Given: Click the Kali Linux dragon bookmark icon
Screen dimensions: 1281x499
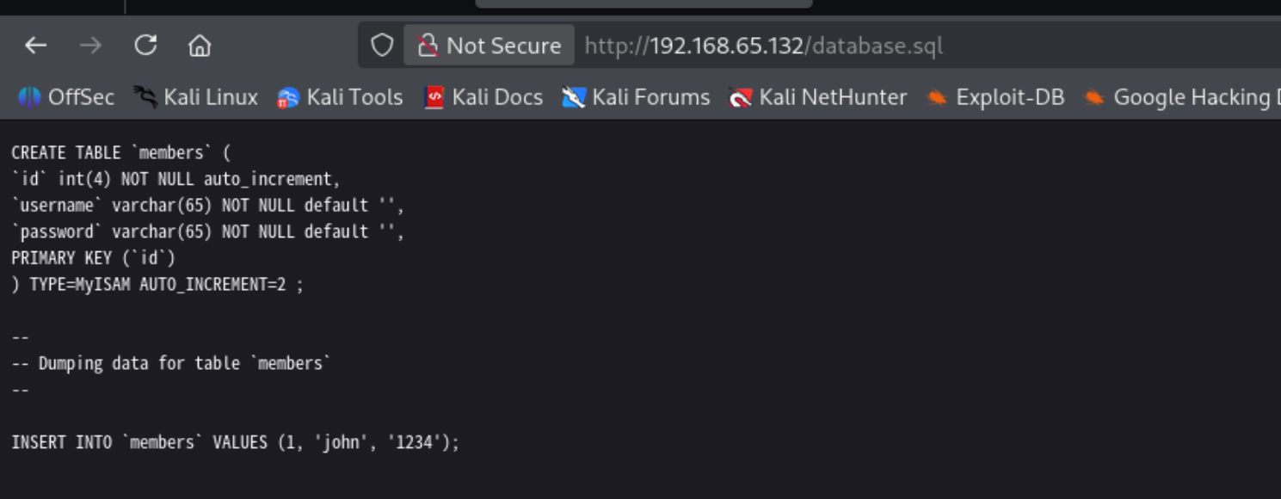Looking at the screenshot, I should [x=145, y=97].
